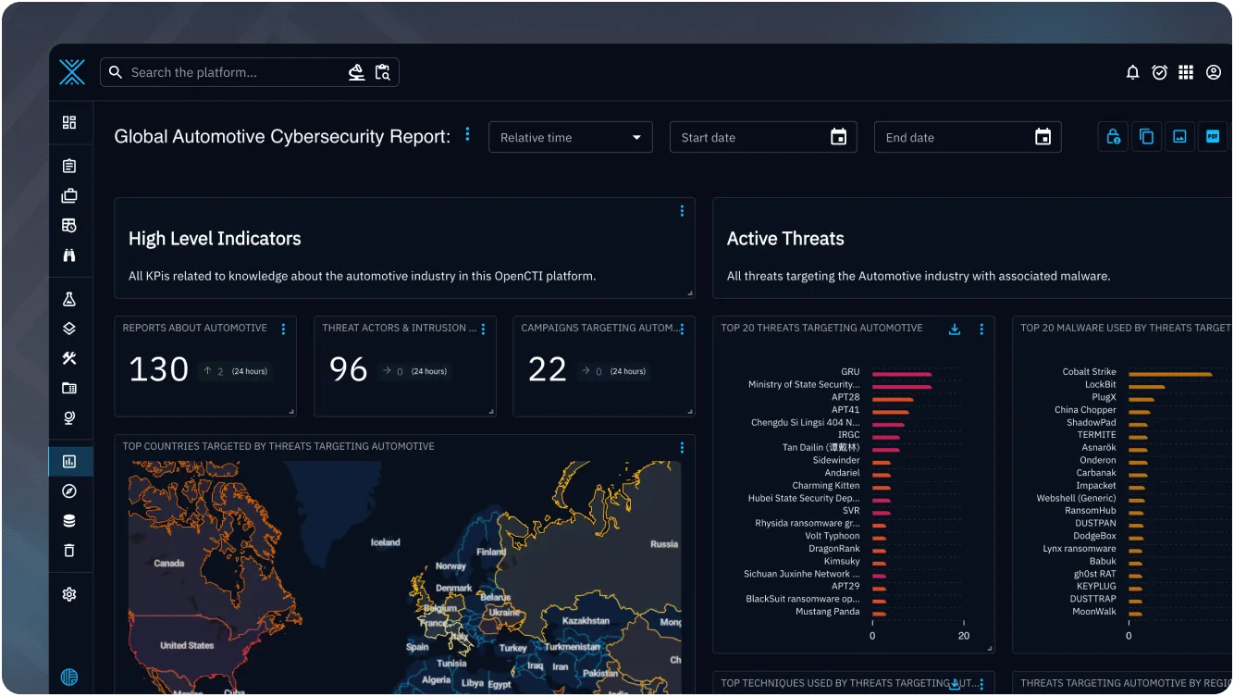1234x696 pixels.
Task: Open Threats flask icon in sidebar
Action: pos(69,299)
